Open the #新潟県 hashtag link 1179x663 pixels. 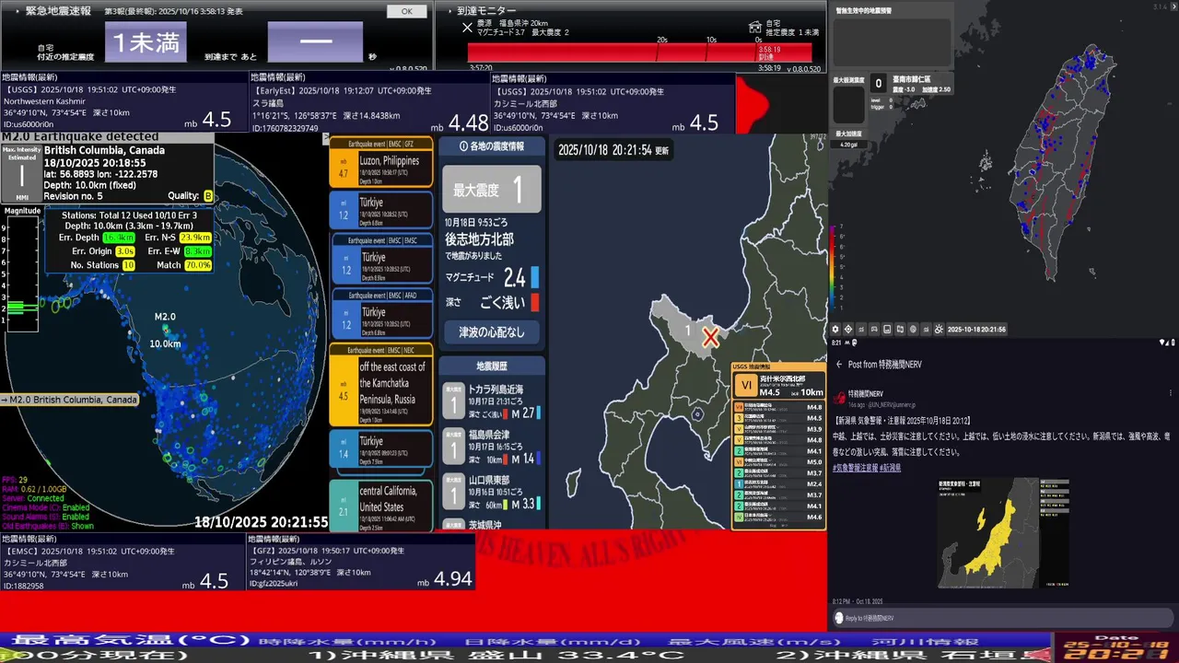tap(890, 468)
